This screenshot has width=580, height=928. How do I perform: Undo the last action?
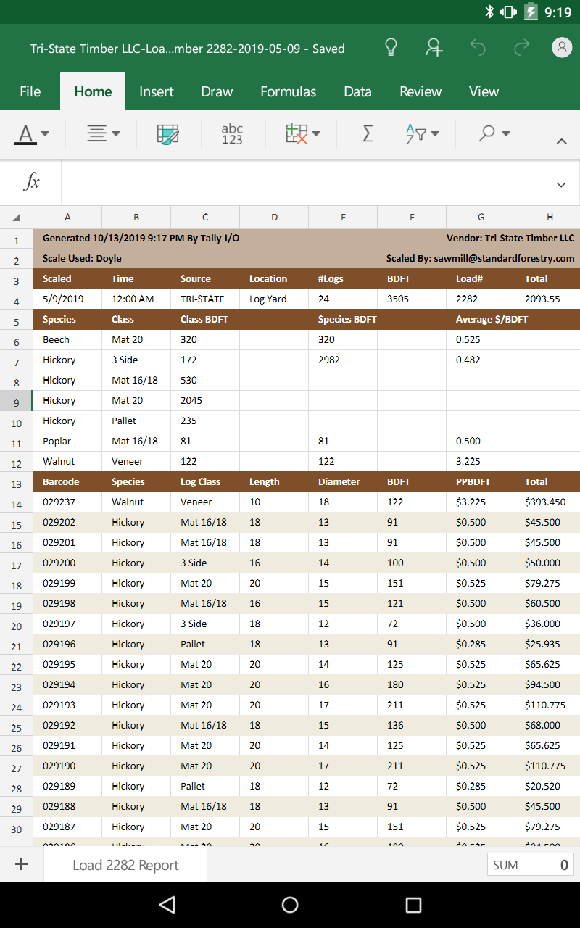[477, 48]
